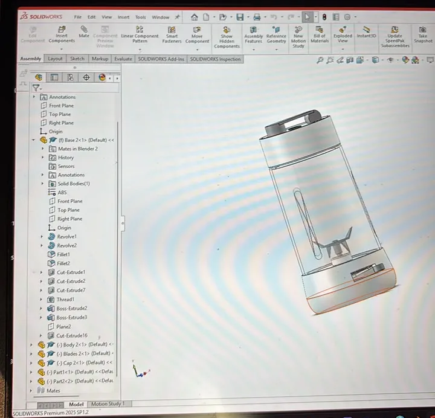
Task: Open the DimXpertManager crosshair tab
Action: (x=86, y=78)
